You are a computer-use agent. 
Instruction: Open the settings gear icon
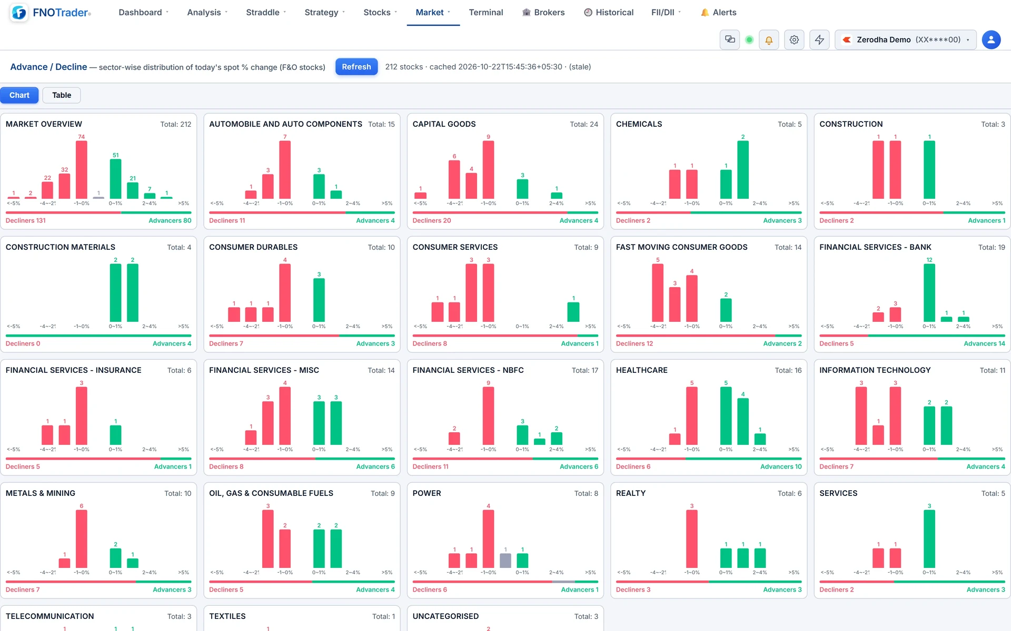[x=794, y=40]
